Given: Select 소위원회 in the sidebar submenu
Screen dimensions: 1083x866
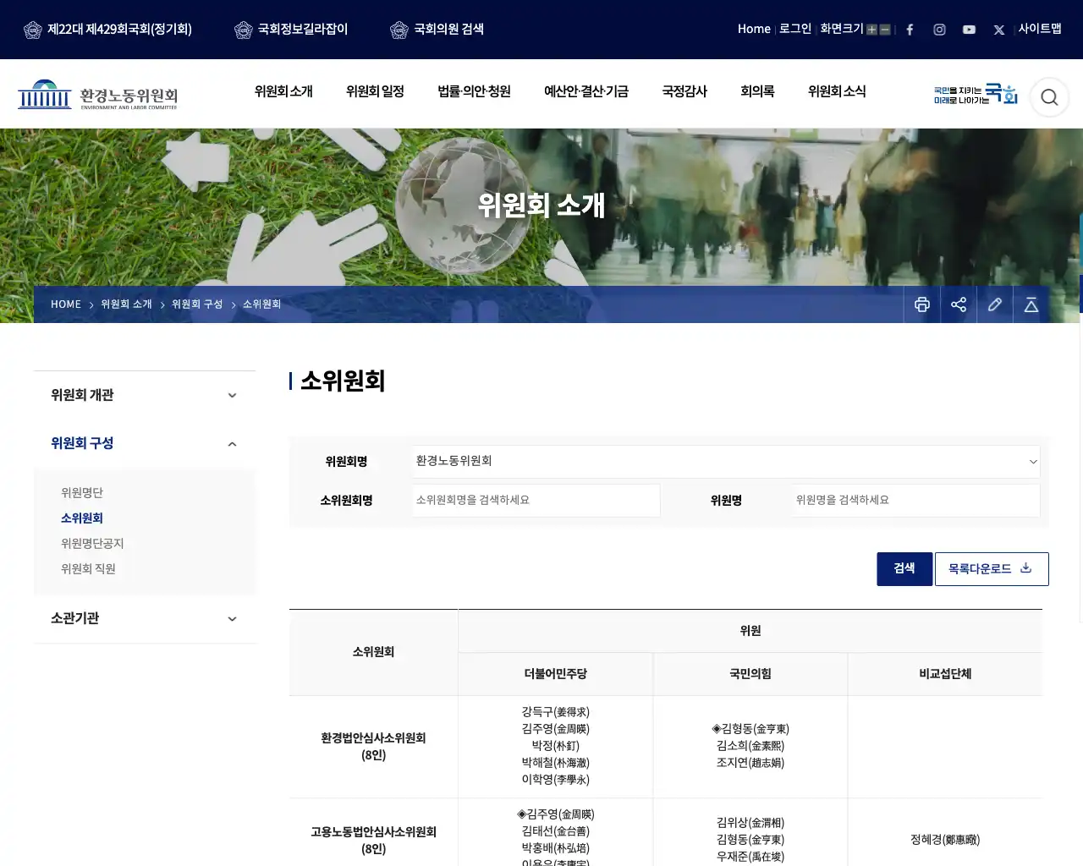Looking at the screenshot, I should coord(82,518).
